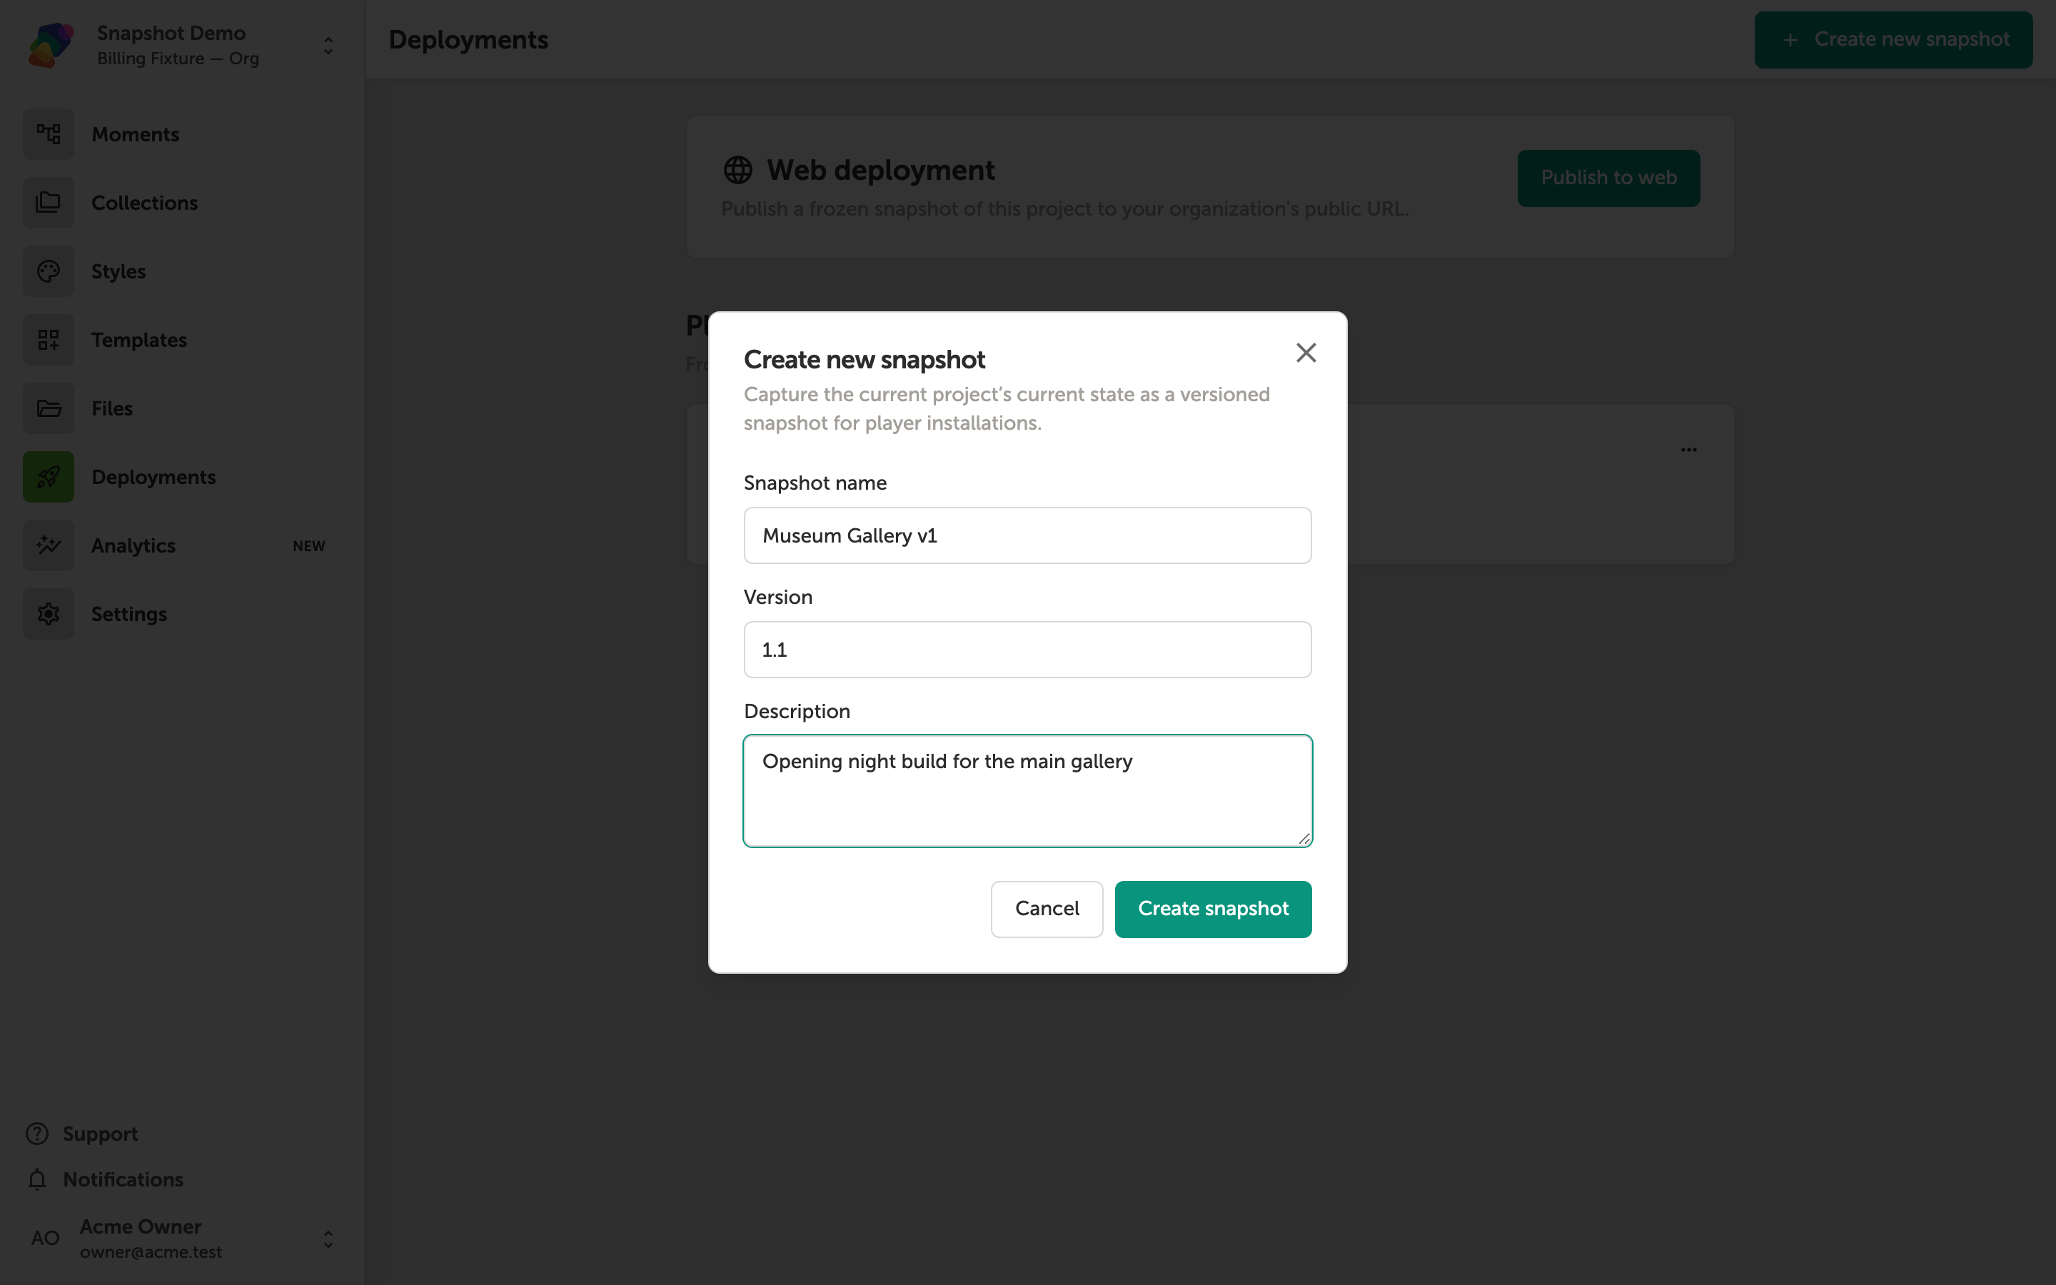The width and height of the screenshot is (2056, 1285).
Task: Click the Files folder icon
Action: pos(49,408)
